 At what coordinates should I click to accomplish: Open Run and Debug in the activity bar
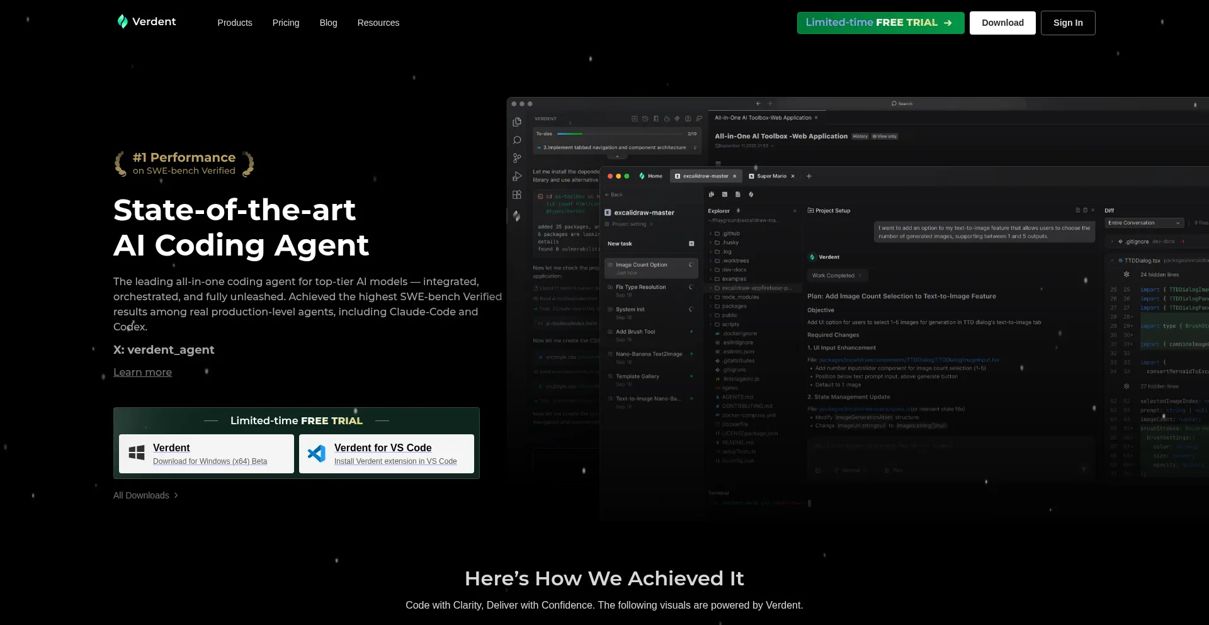click(x=517, y=177)
